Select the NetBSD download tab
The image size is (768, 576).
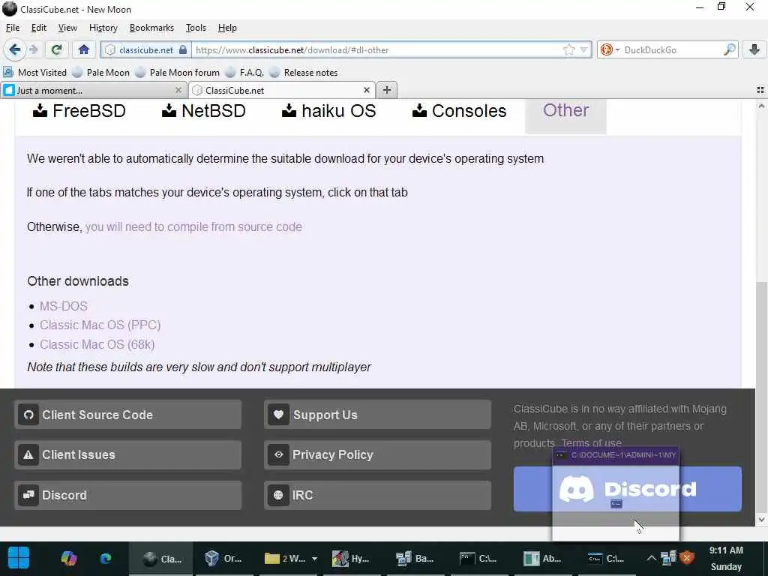tap(204, 111)
